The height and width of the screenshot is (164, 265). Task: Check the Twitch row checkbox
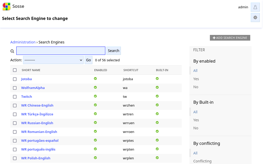click(15, 97)
